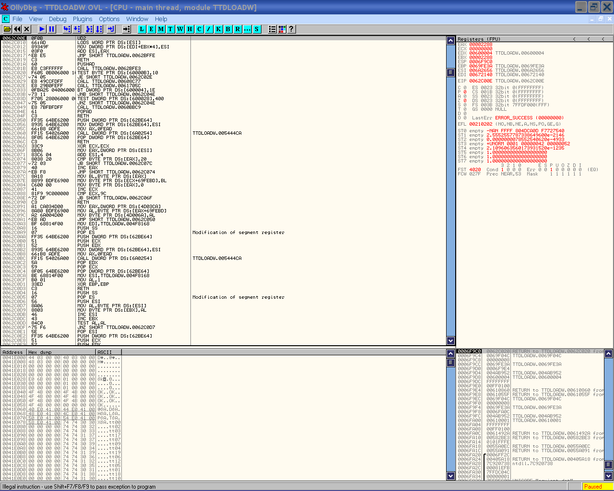Open Debugging options list icon
This screenshot has height=491, width=614.
point(272,29)
